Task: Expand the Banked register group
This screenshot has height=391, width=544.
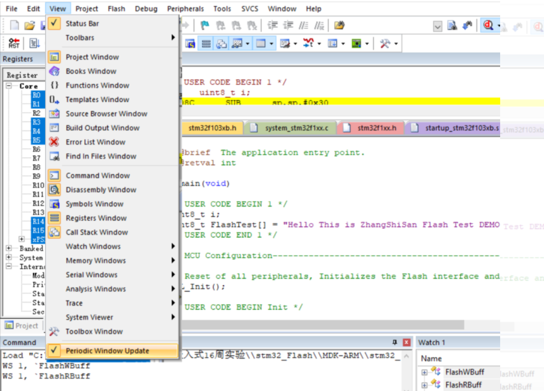Action: (9, 248)
